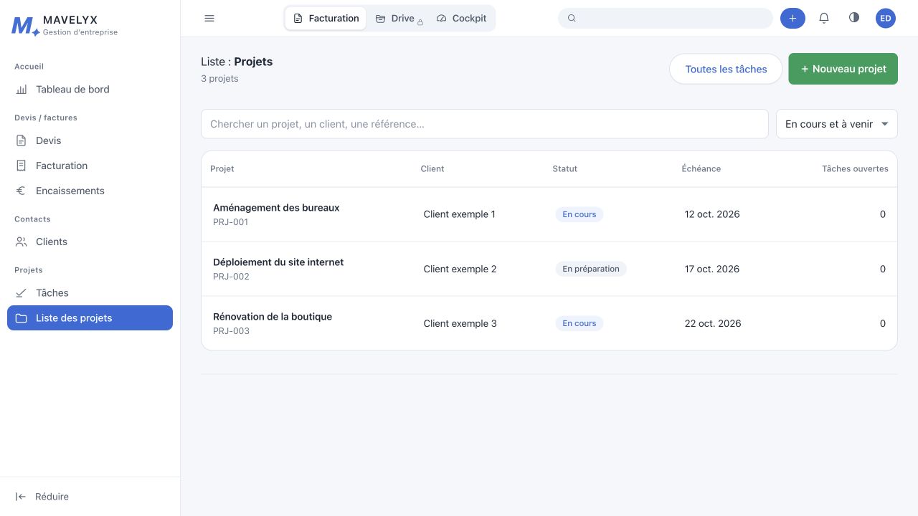
Task: Toggle the hamburger menu icon
Action: pos(209,19)
